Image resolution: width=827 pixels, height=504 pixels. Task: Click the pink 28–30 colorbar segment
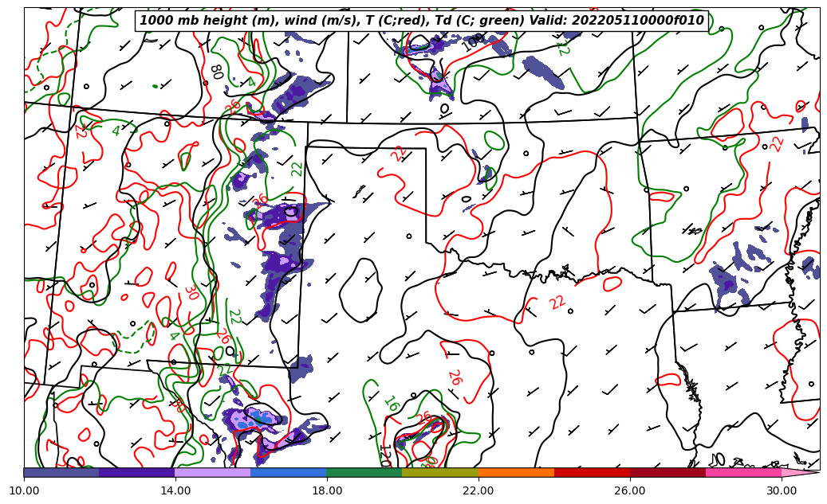pyautogui.click(x=743, y=472)
